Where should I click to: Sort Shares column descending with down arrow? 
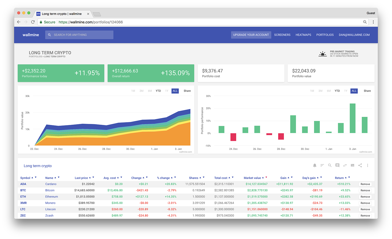coord(204,177)
